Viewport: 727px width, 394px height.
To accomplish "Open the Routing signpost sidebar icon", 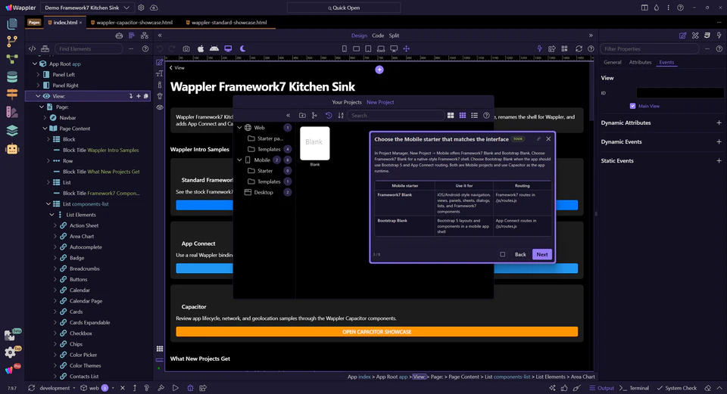I will pyautogui.click(x=12, y=94).
